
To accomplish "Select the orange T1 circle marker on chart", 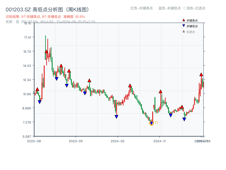I will coord(151,123).
